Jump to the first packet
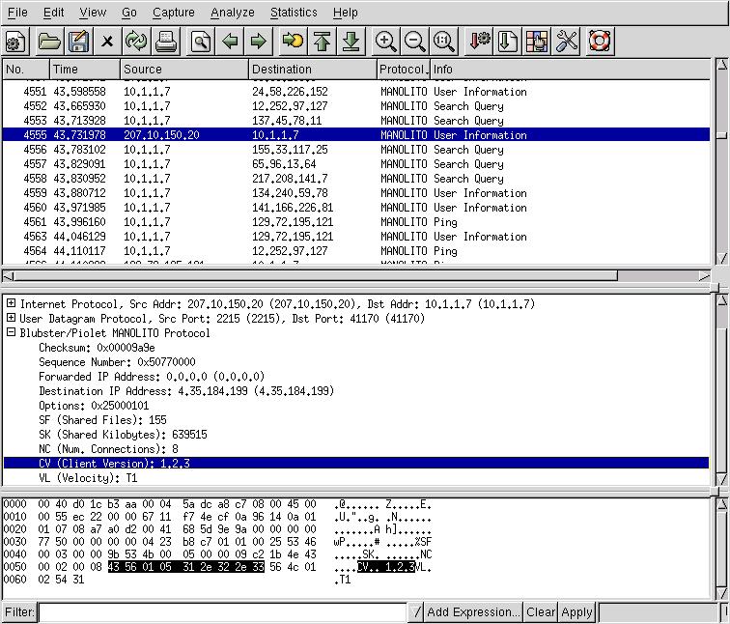 tap(322, 42)
